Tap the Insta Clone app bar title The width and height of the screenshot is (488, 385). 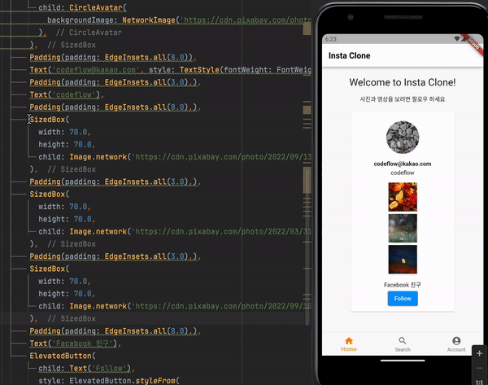349,56
